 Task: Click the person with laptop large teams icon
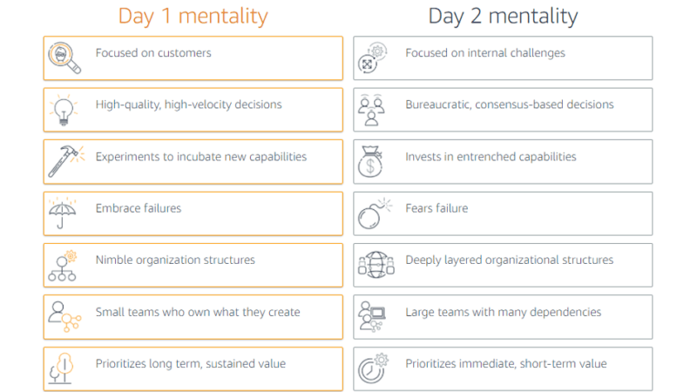pos(372,317)
